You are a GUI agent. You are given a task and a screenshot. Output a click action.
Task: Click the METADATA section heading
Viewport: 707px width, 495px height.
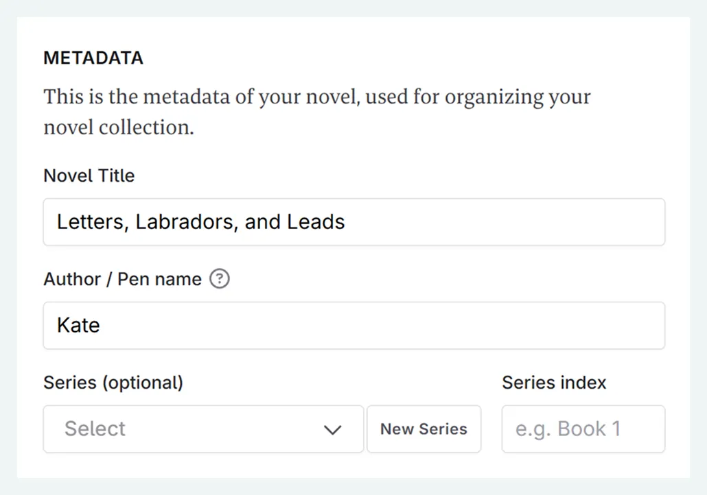tap(93, 58)
